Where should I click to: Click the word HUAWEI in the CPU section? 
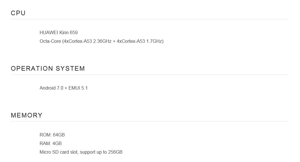[49, 33]
